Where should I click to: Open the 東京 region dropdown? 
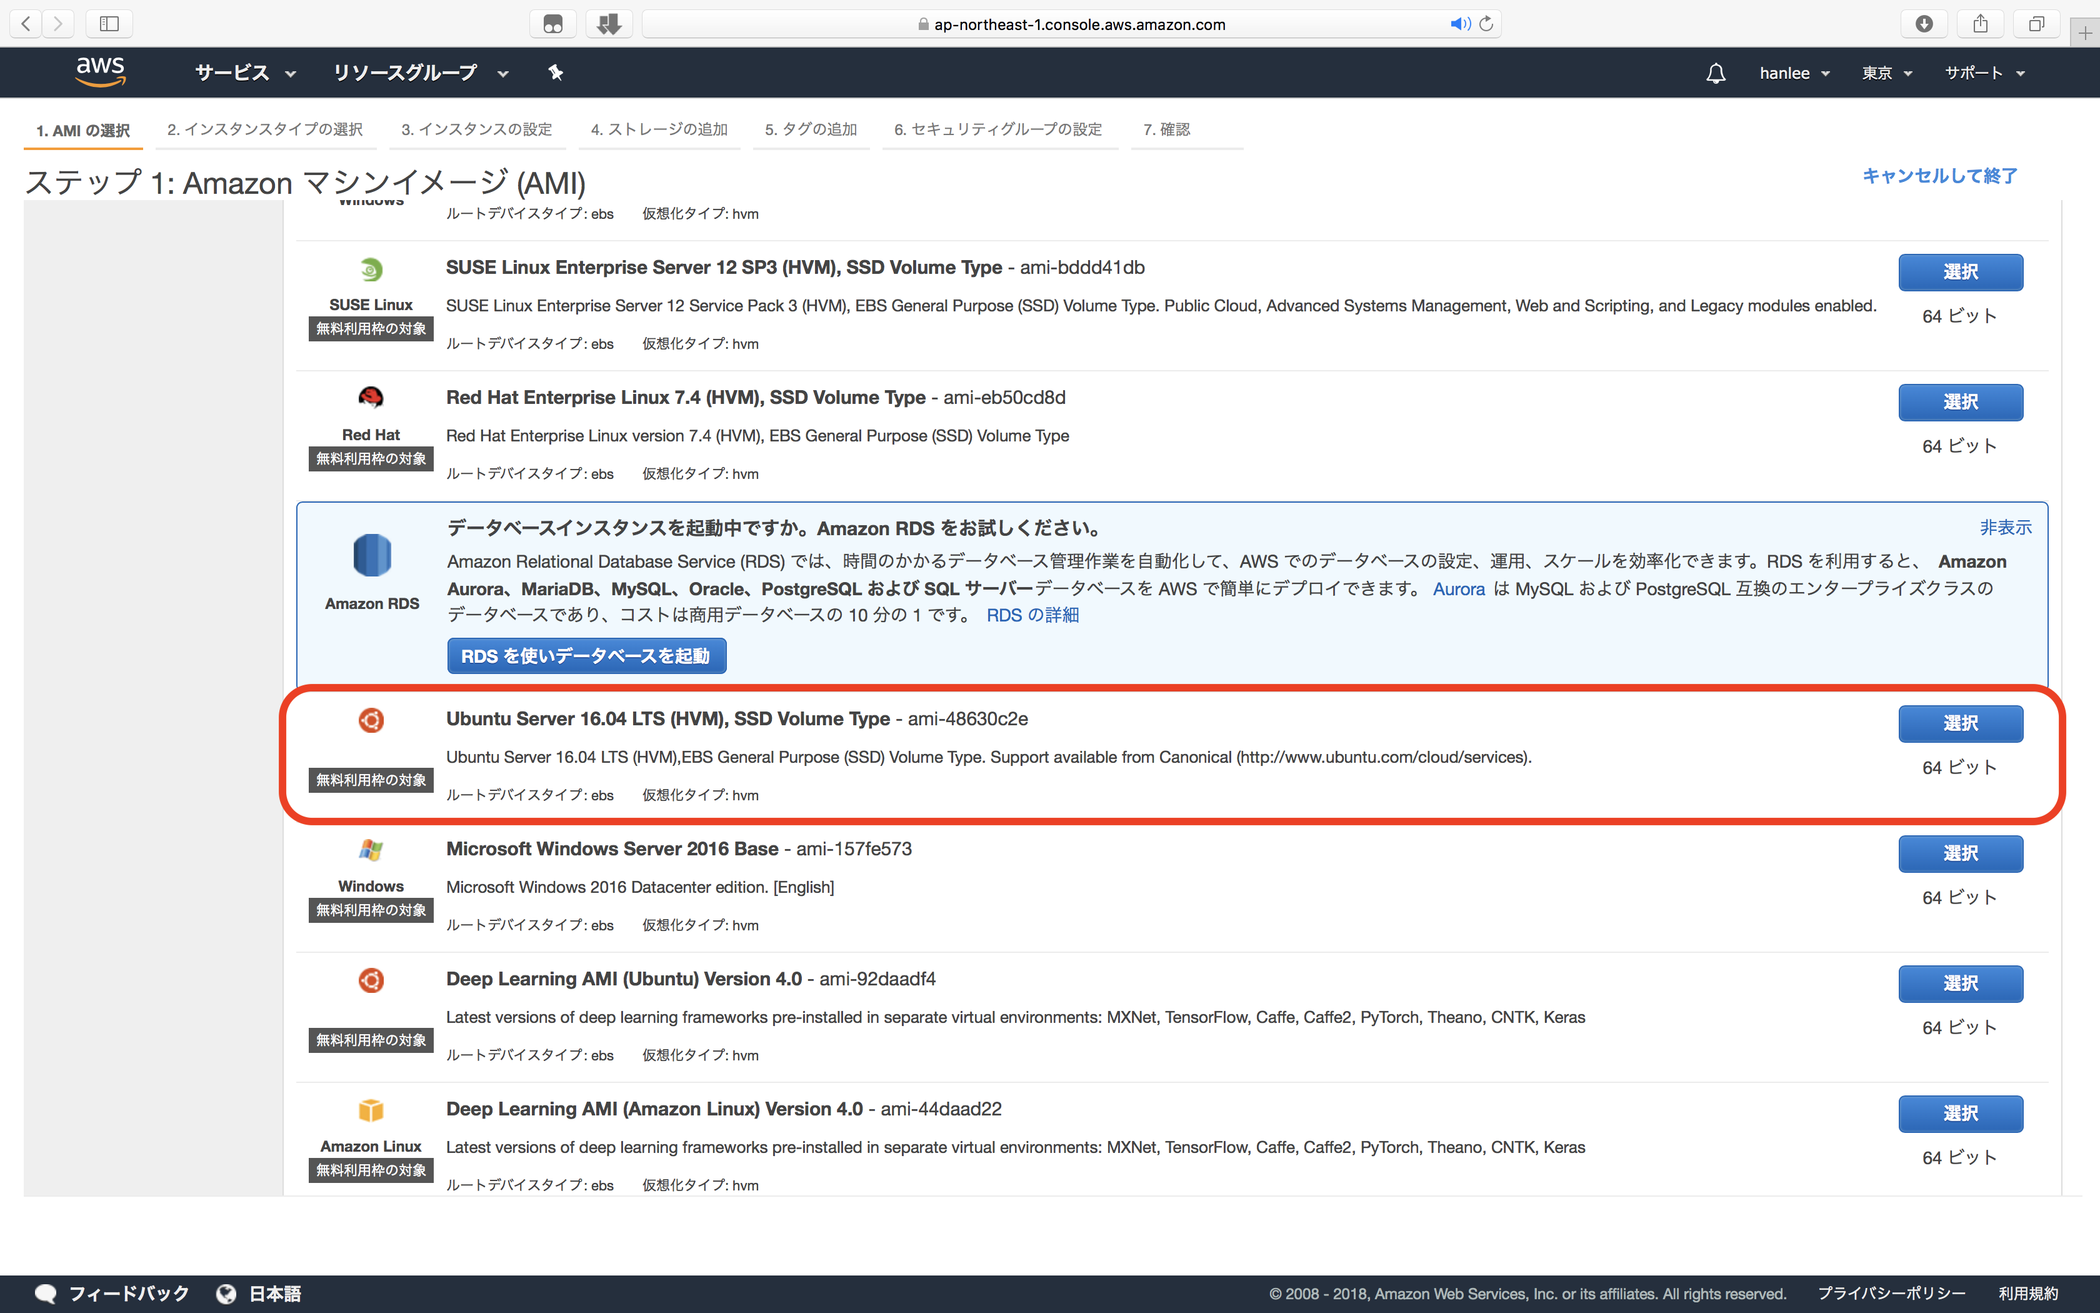coord(1886,73)
